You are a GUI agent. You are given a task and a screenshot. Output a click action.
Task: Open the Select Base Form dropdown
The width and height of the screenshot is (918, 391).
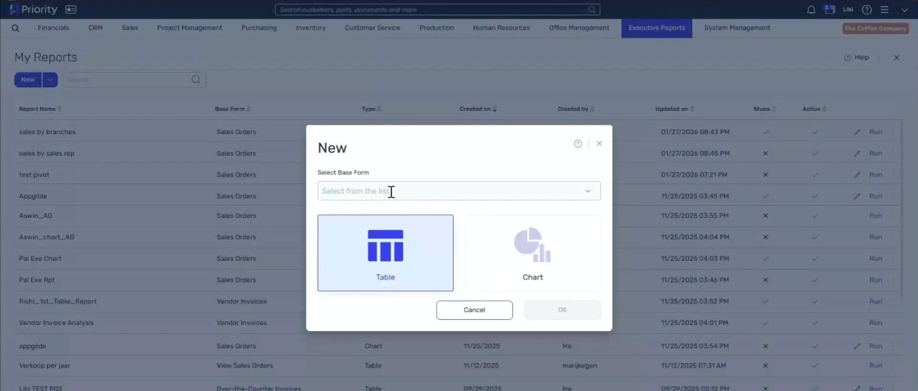[x=458, y=191]
